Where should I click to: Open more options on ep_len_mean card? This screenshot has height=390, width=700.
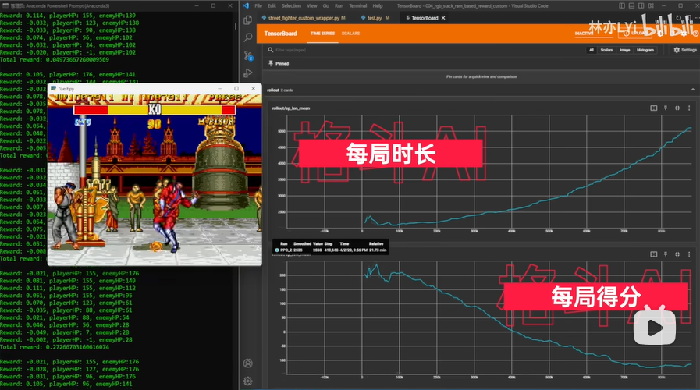[689, 108]
